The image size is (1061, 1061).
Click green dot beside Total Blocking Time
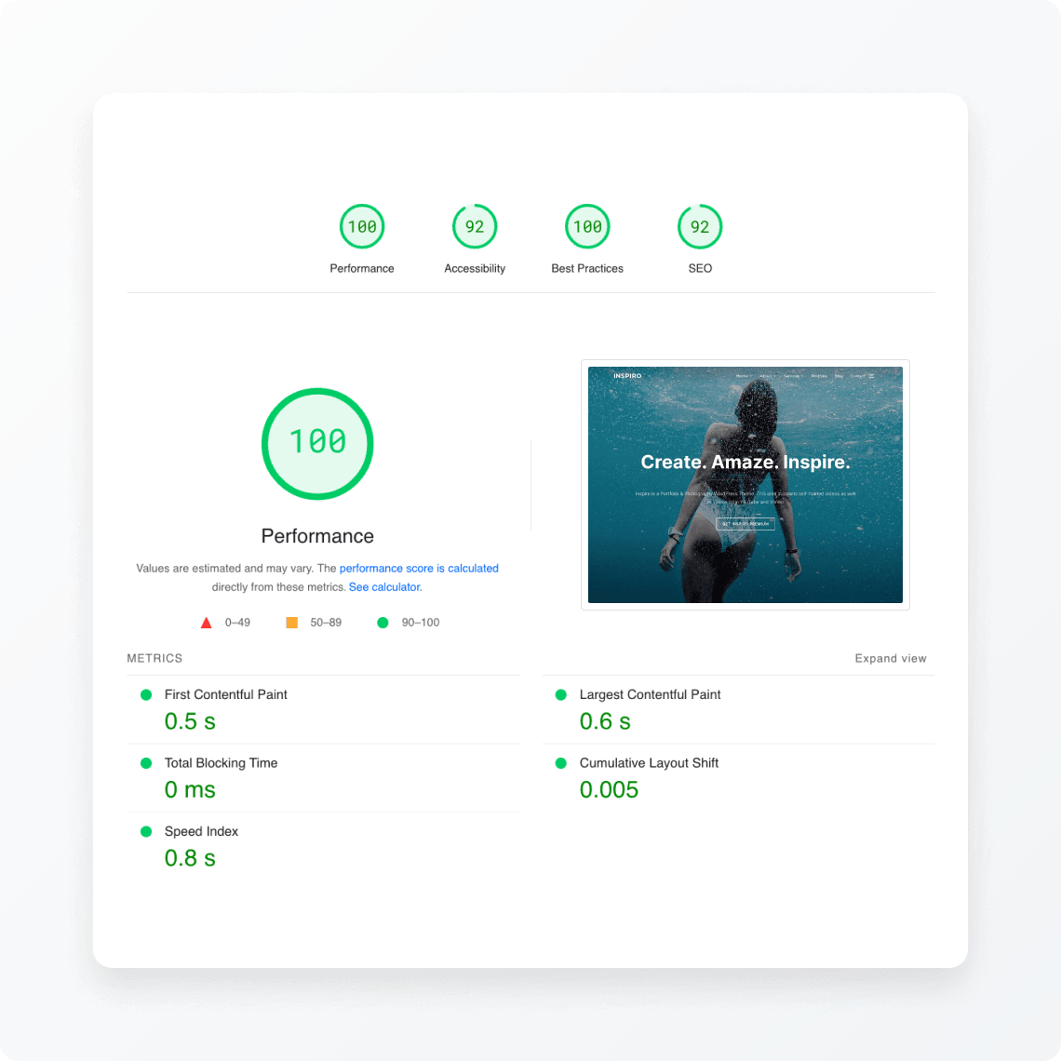pyautogui.click(x=145, y=763)
